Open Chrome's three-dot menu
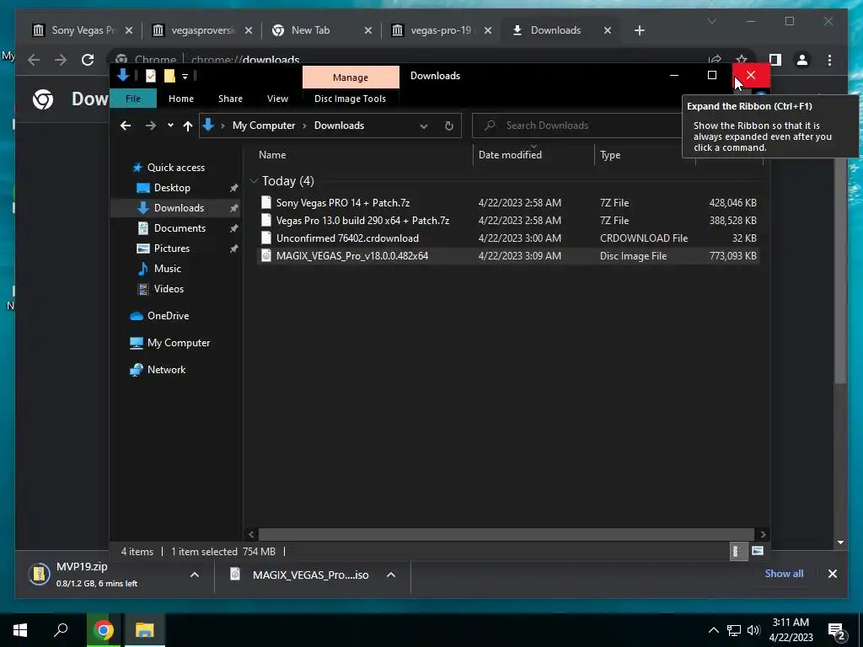The image size is (863, 647). click(x=829, y=60)
